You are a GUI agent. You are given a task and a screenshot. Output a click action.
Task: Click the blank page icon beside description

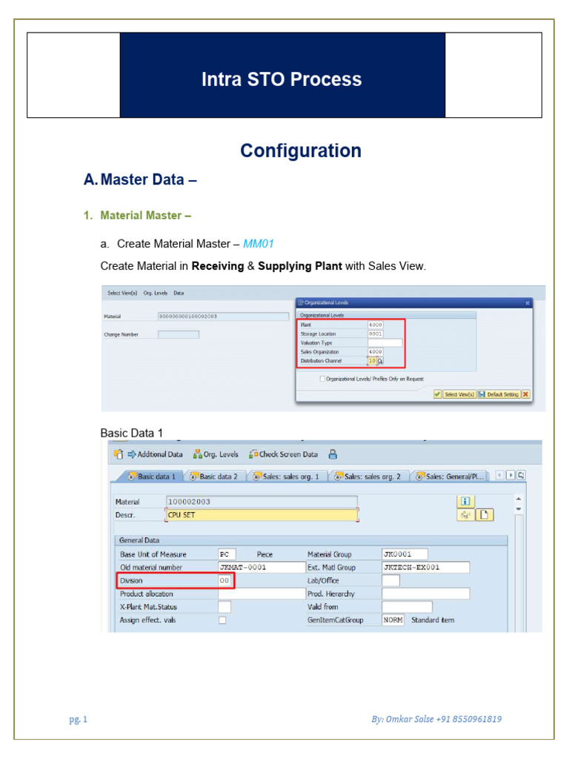coord(484,515)
